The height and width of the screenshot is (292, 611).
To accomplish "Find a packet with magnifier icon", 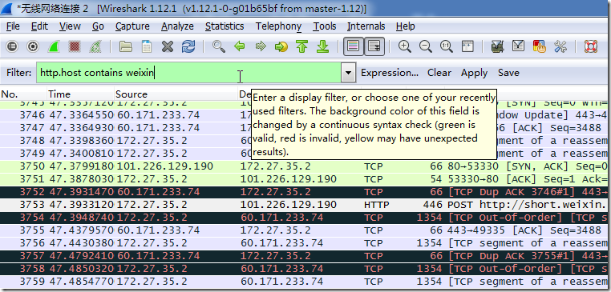I will pos(219,47).
